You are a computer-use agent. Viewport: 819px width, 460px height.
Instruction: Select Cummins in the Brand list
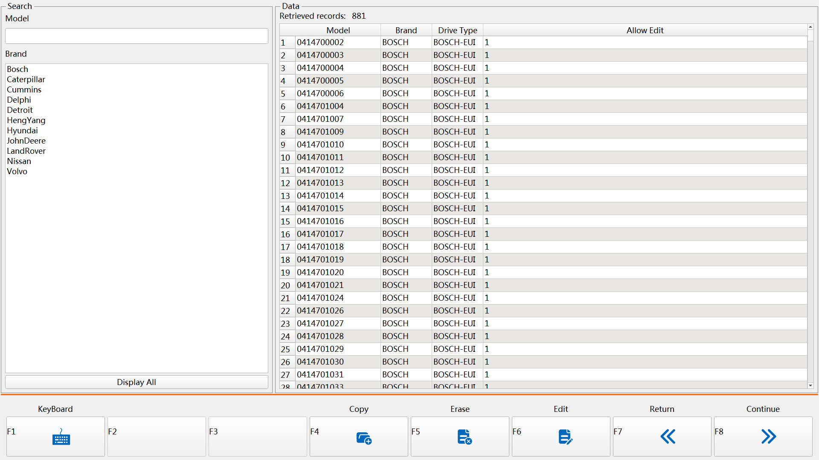tap(24, 89)
